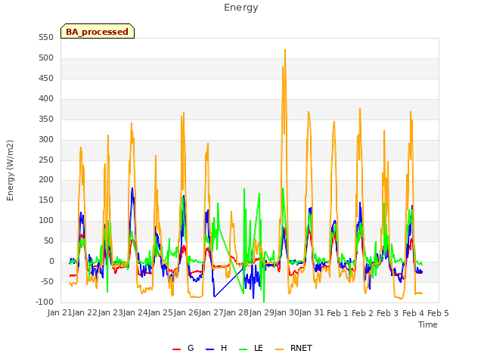The width and height of the screenshot is (484, 363).
Task: Toggle the RNET series legend entry
Action: (293, 348)
